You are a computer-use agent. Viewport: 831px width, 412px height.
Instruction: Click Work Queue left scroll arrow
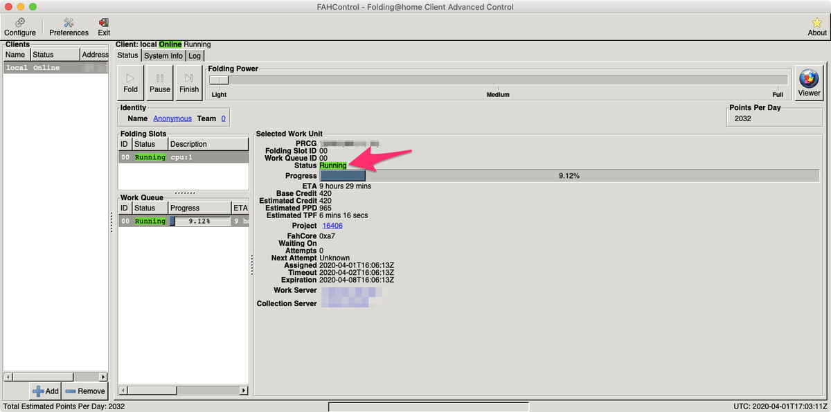(123, 391)
